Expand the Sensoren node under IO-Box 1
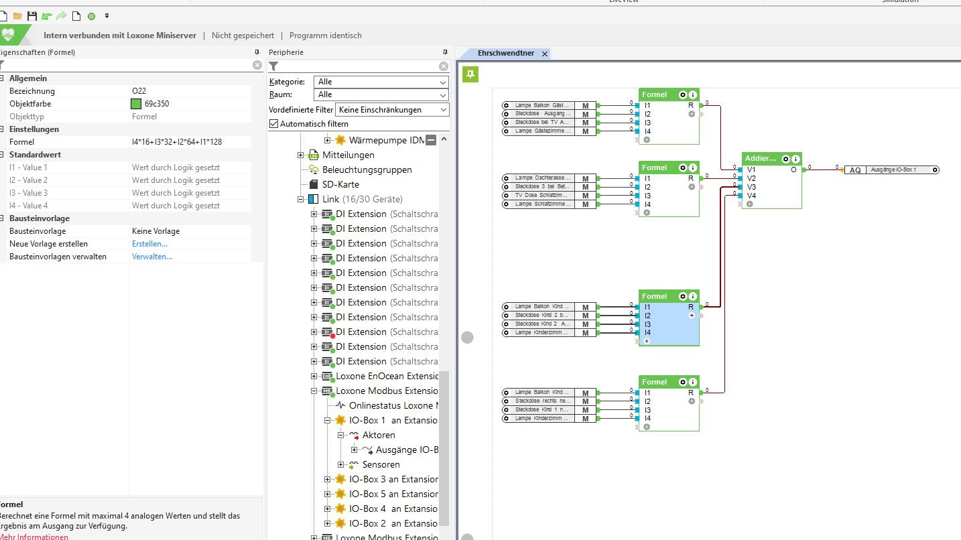Screen dimensions: 961x540 pos(341,464)
